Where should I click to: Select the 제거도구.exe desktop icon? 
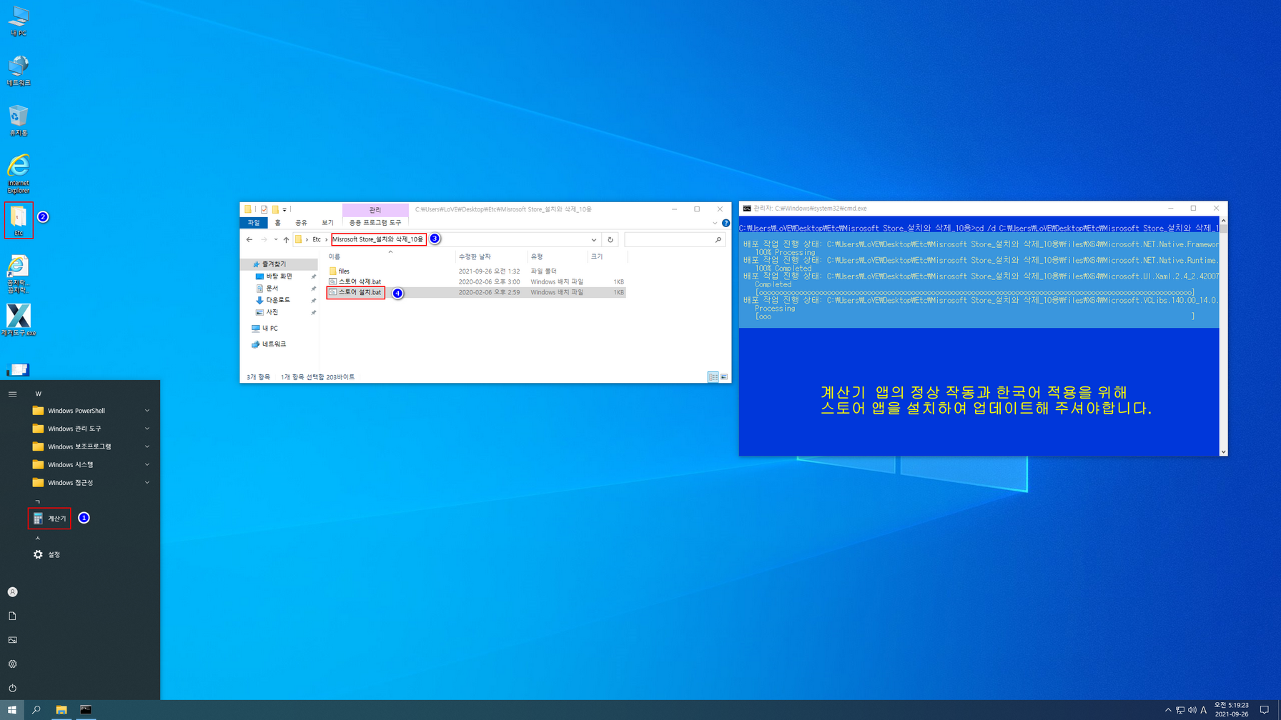(x=19, y=320)
